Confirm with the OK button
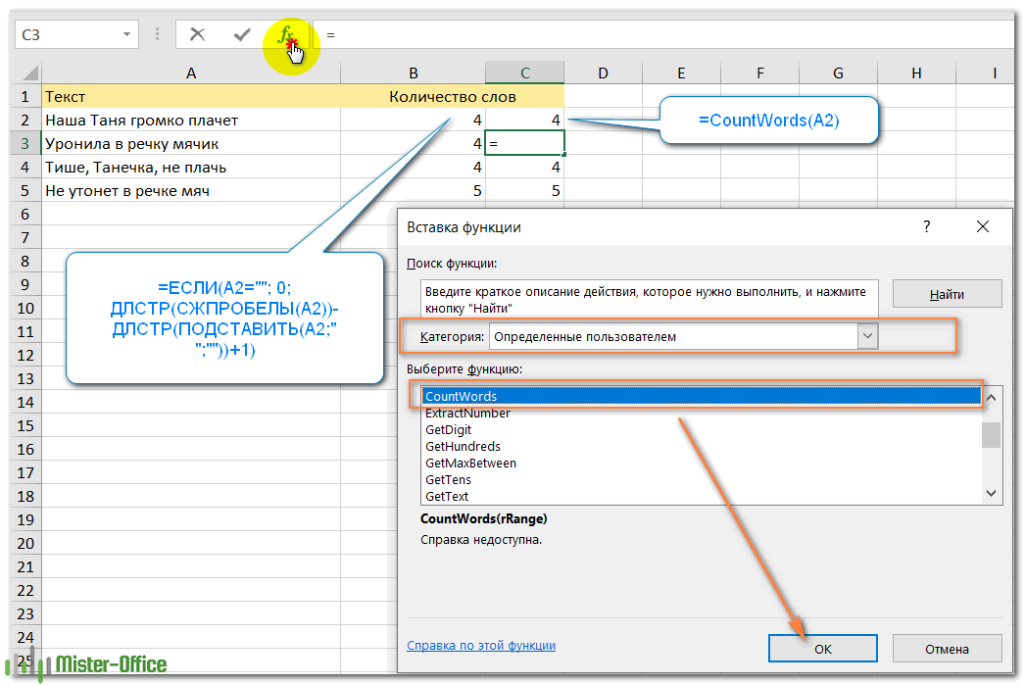Viewport: 1025px width, 685px height. point(822,649)
